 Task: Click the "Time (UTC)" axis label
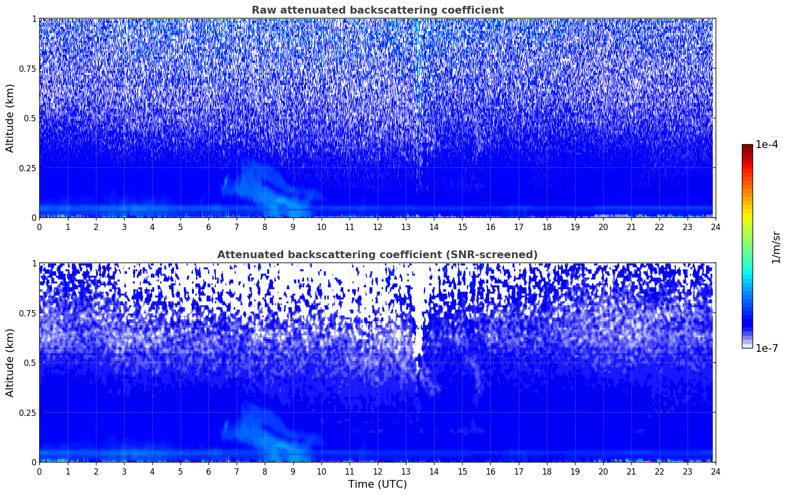(x=377, y=484)
